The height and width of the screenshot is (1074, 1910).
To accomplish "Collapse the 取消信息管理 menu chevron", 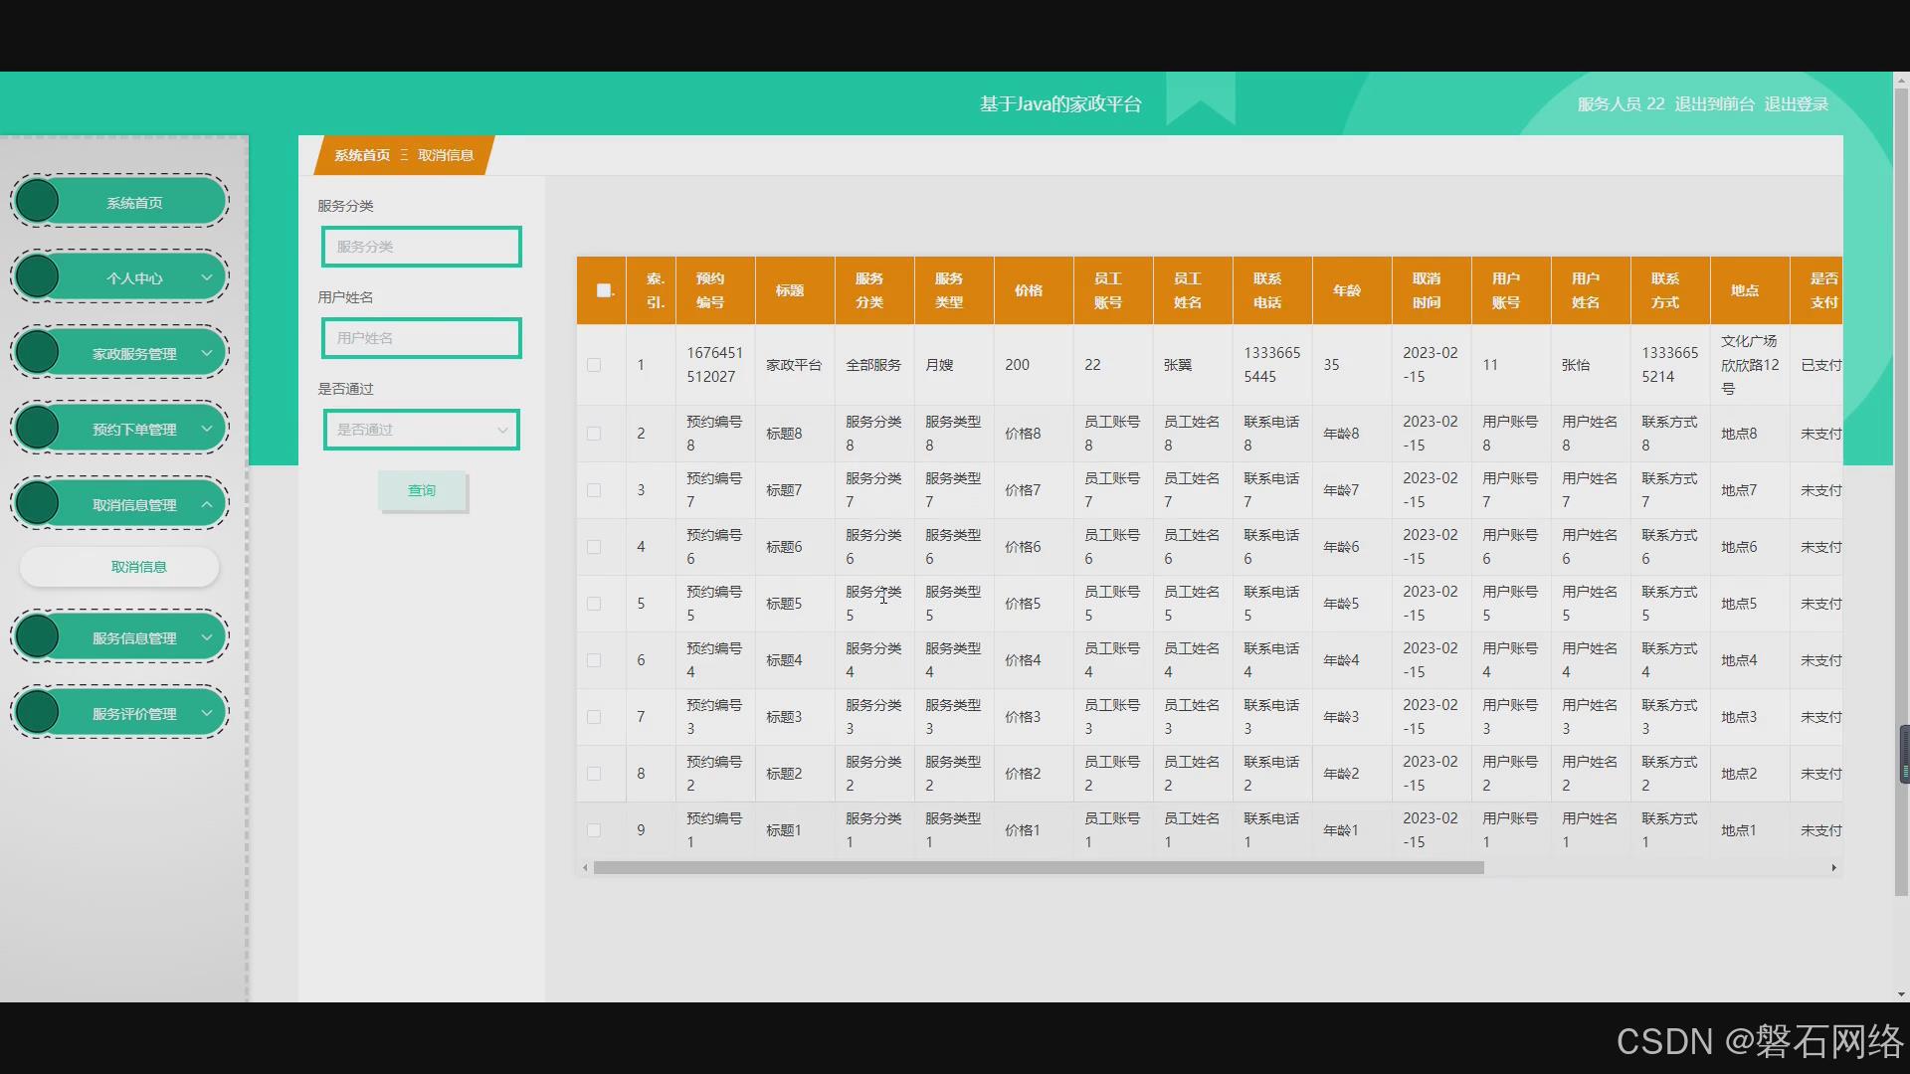I will [x=207, y=504].
